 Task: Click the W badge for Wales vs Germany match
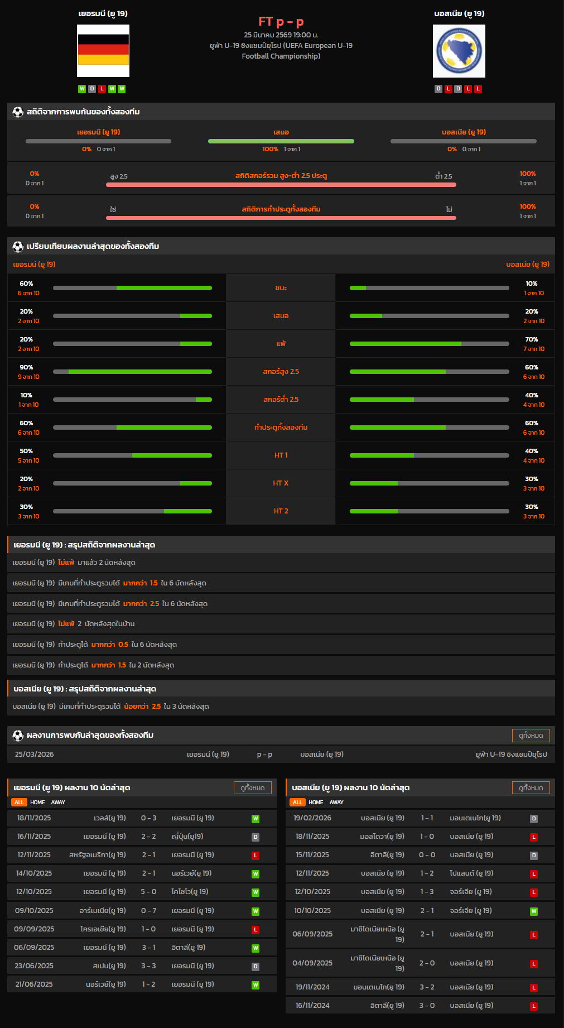point(255,819)
